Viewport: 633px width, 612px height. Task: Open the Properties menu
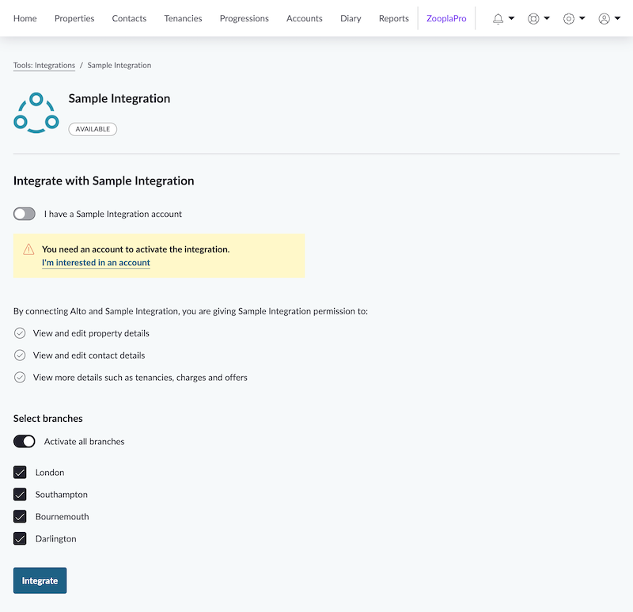(x=74, y=18)
